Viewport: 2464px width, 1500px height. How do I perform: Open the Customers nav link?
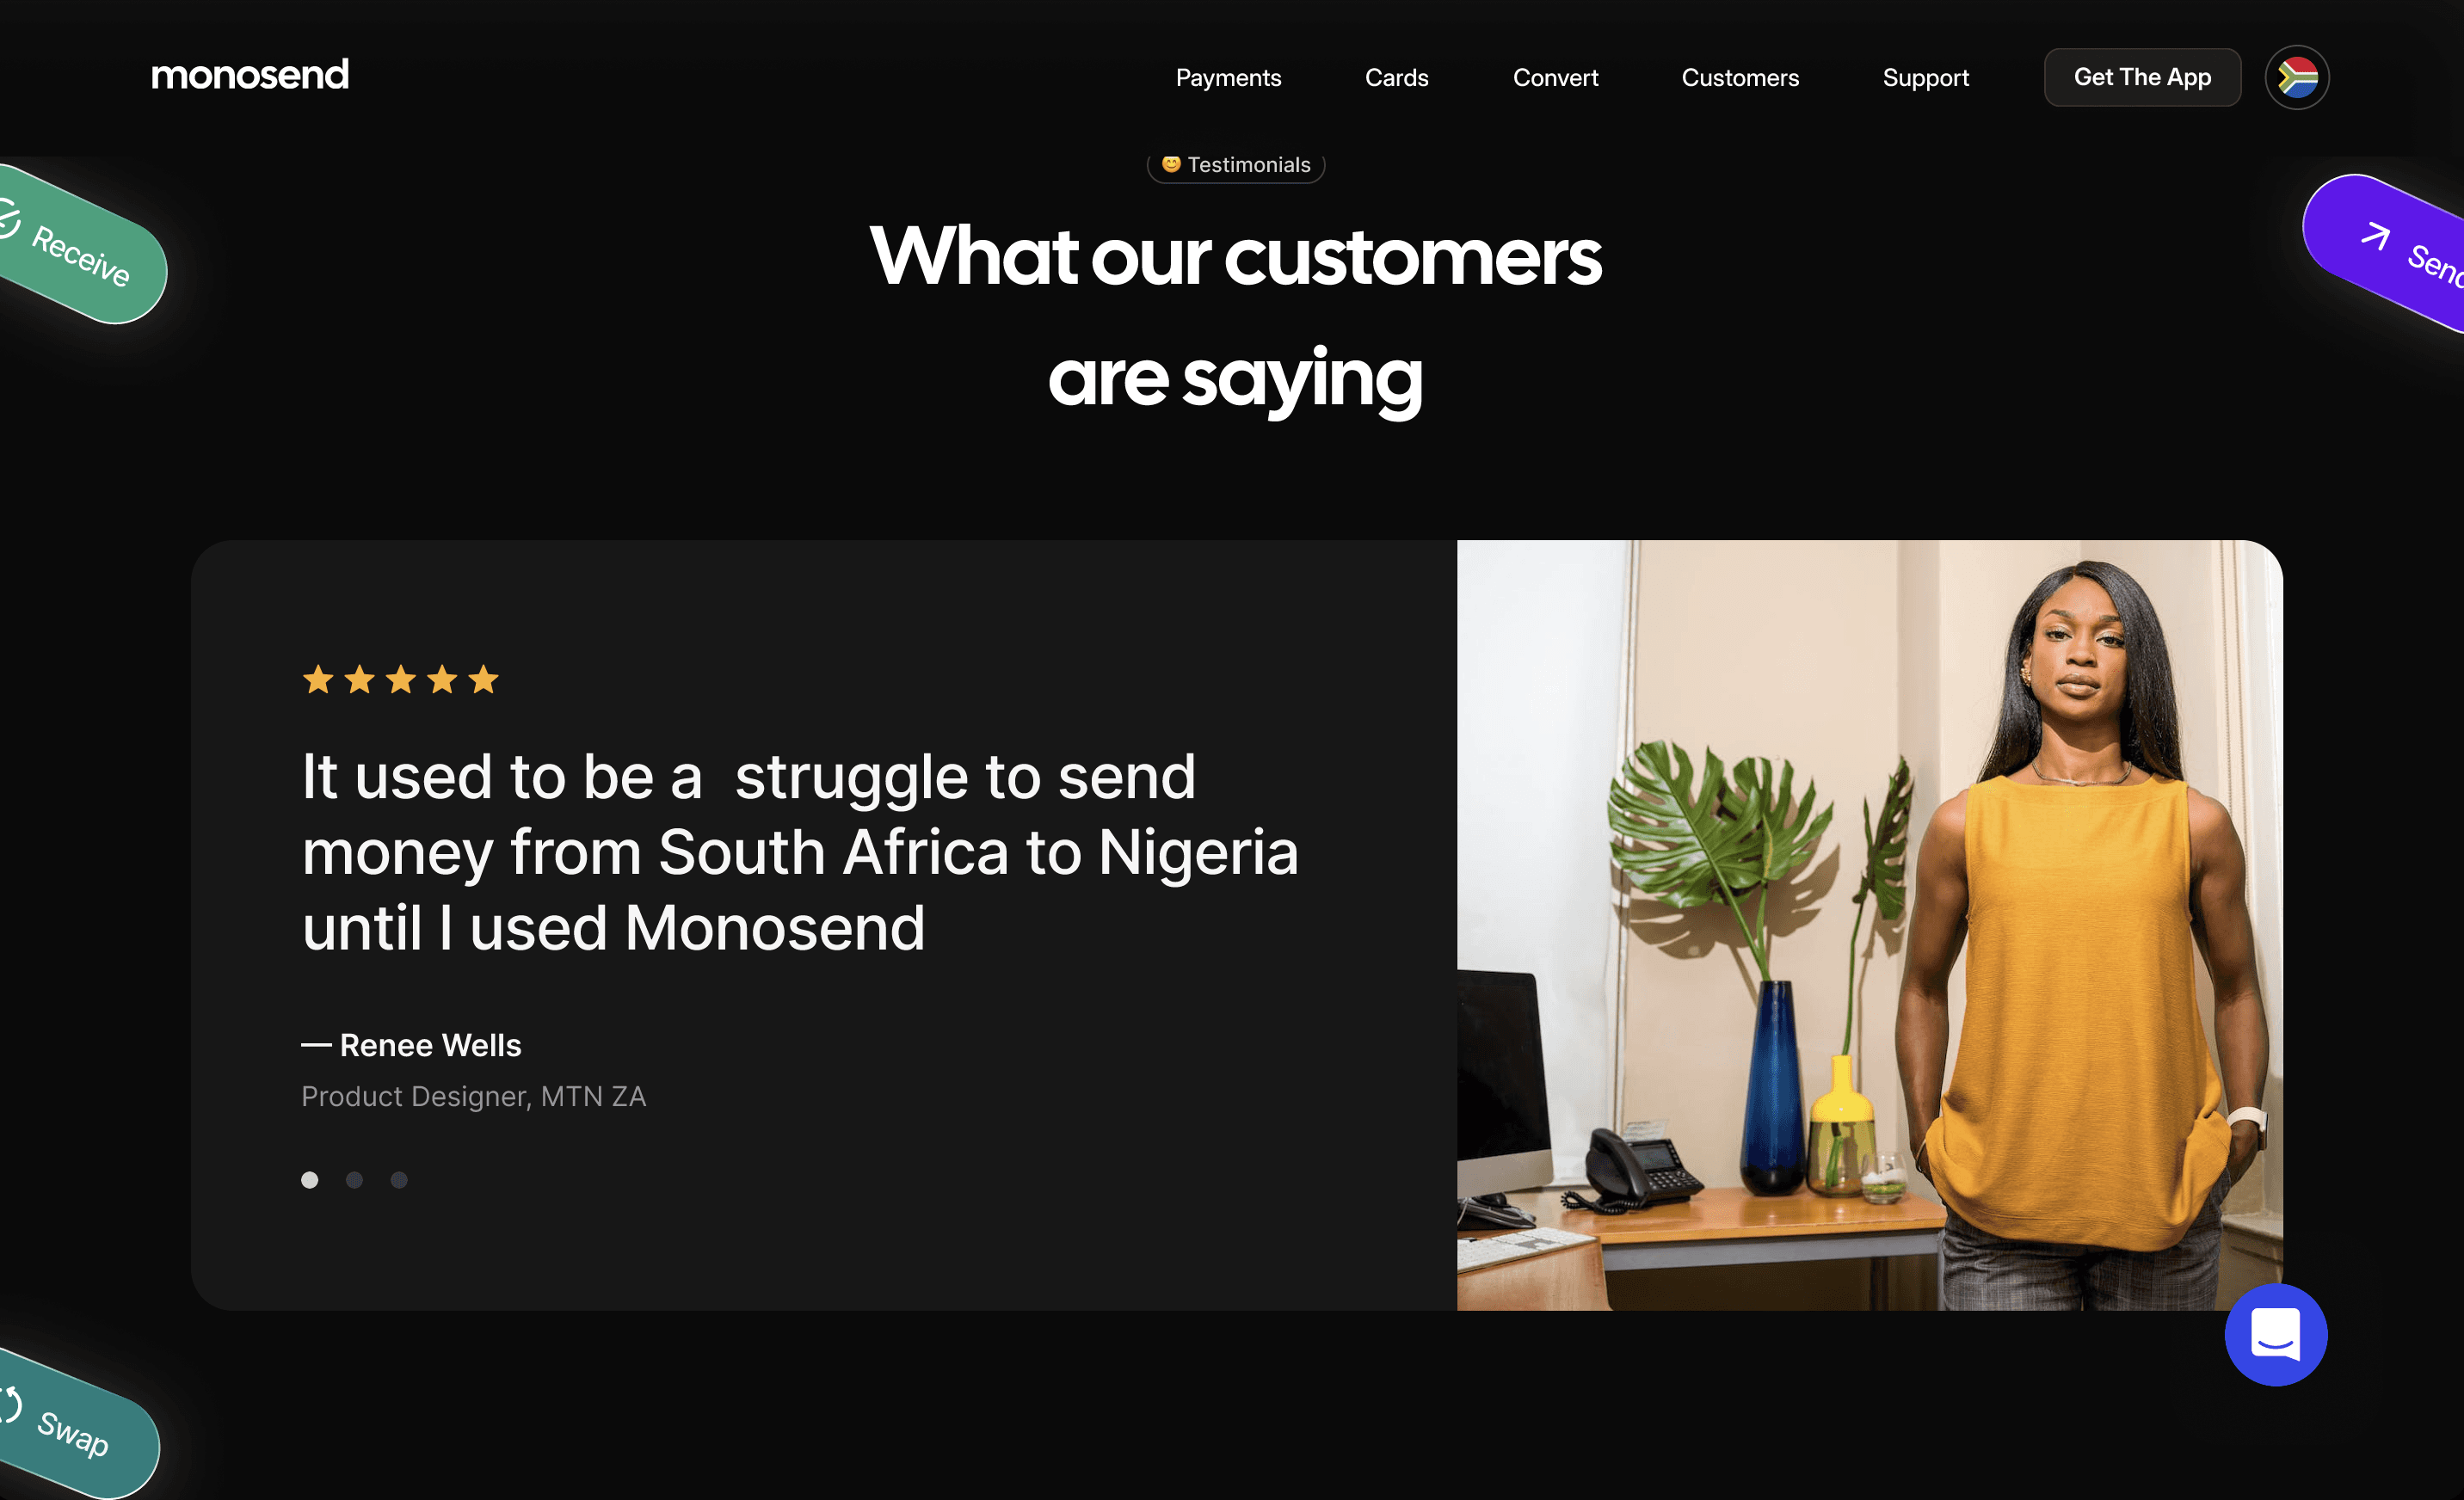[1740, 77]
